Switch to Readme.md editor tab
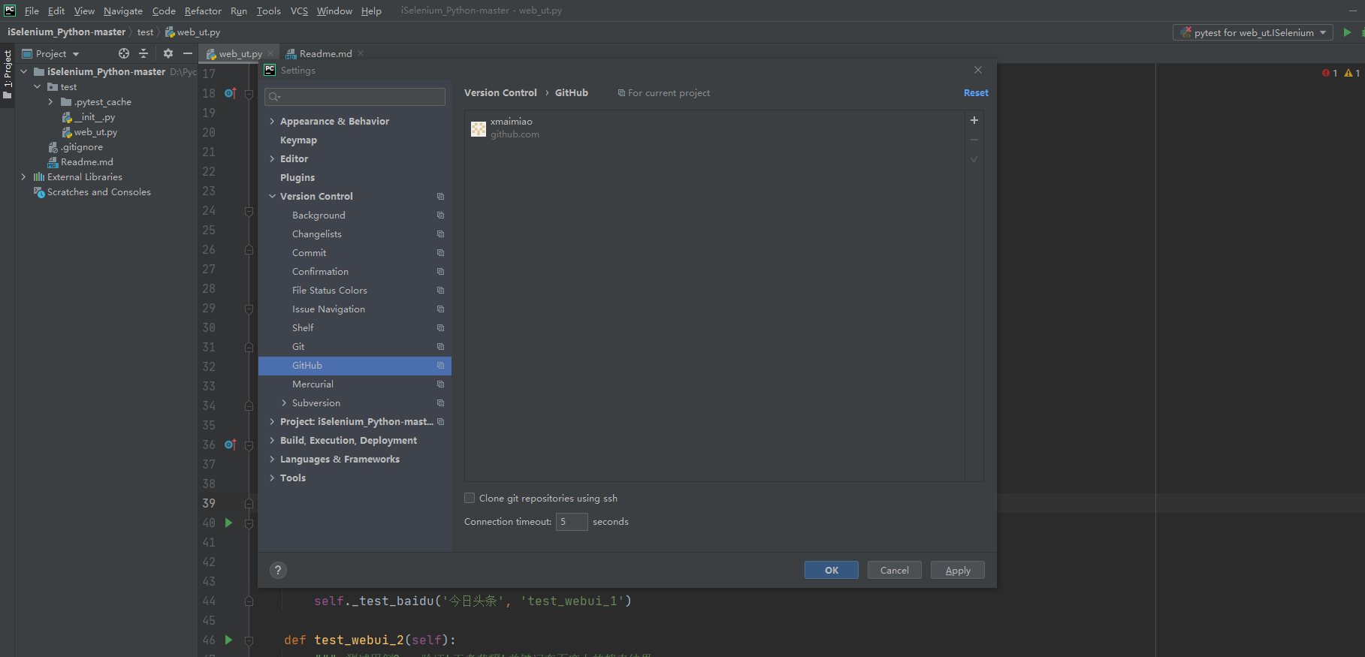The height and width of the screenshot is (657, 1365). (x=325, y=53)
